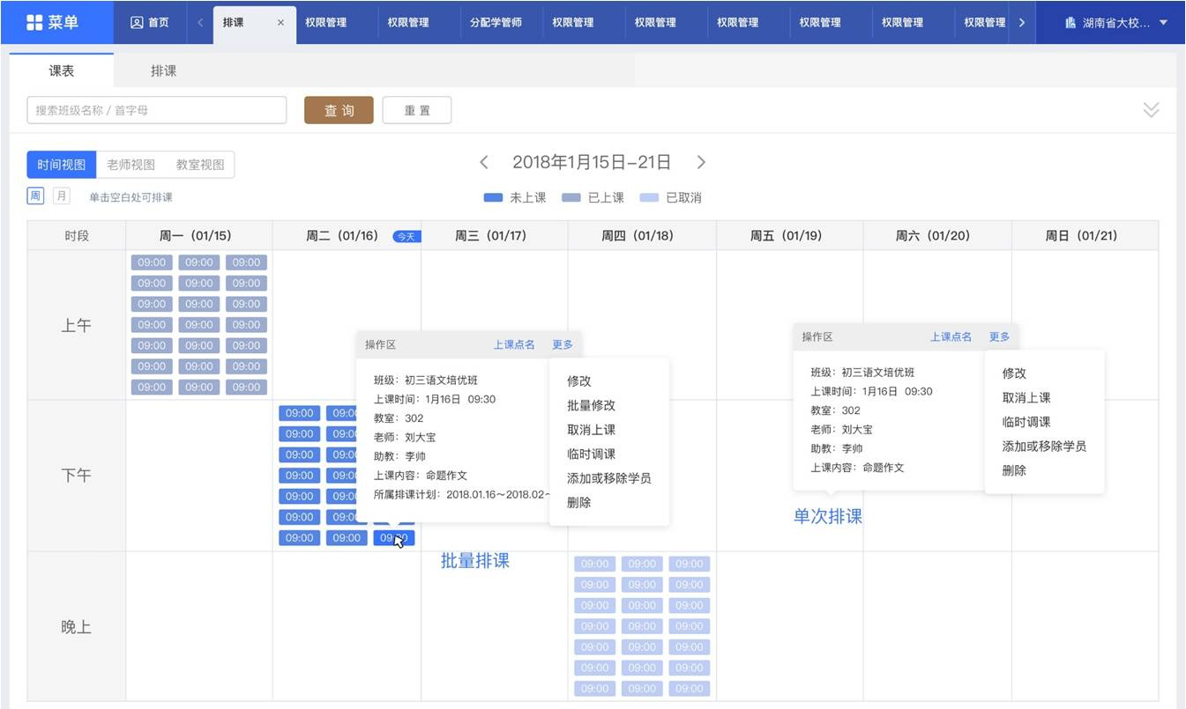Image resolution: width=1186 pixels, height=709 pixels.
Task: Open the 菜单 grid icon
Action: 34,22
